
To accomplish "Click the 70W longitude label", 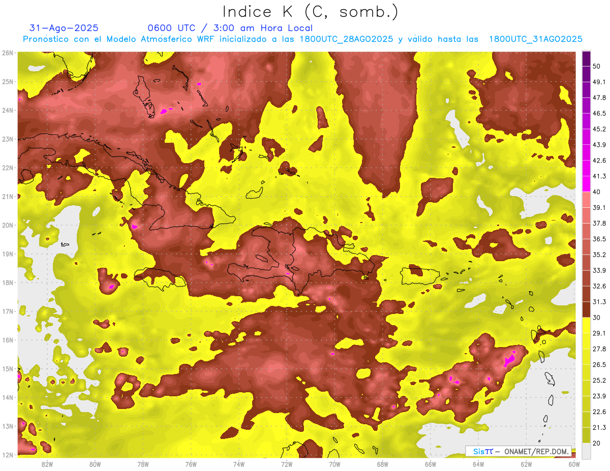I will pyautogui.click(x=334, y=464).
